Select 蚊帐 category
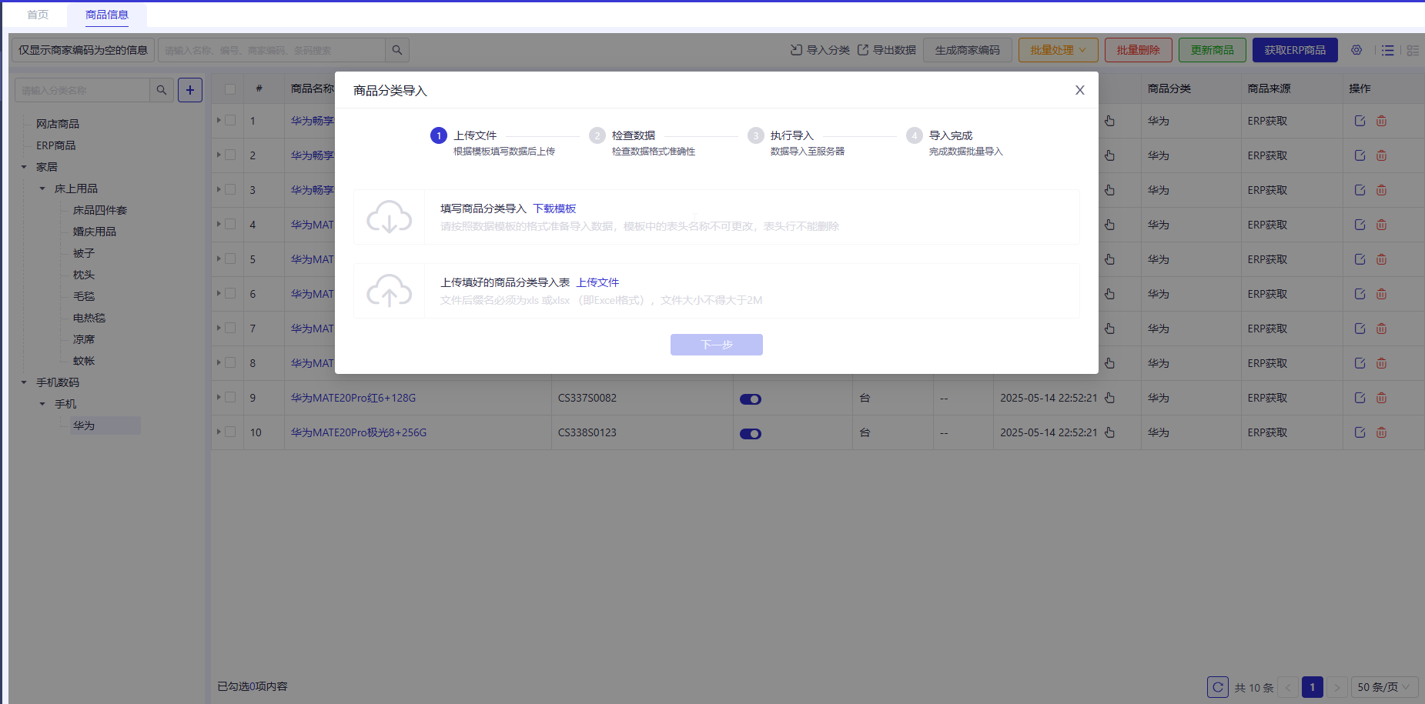This screenshot has height=704, width=1425. point(84,361)
